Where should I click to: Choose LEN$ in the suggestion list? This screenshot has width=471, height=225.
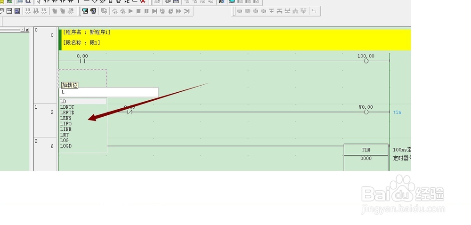point(66,118)
